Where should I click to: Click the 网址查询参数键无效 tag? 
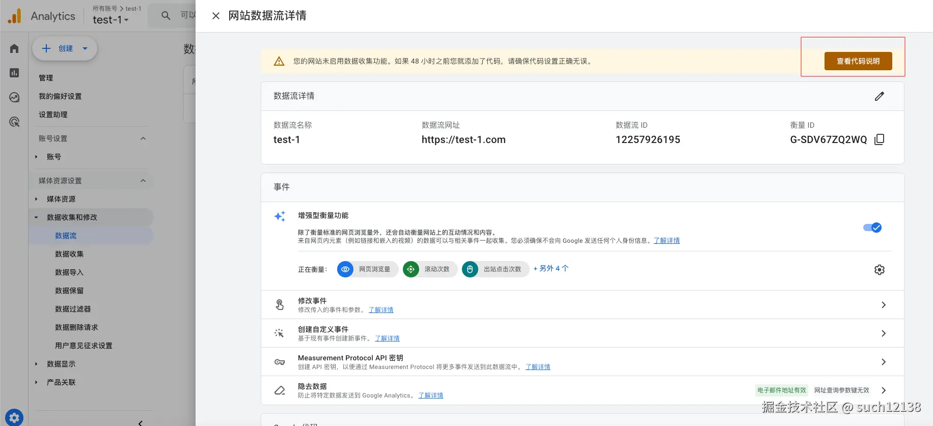pos(842,390)
